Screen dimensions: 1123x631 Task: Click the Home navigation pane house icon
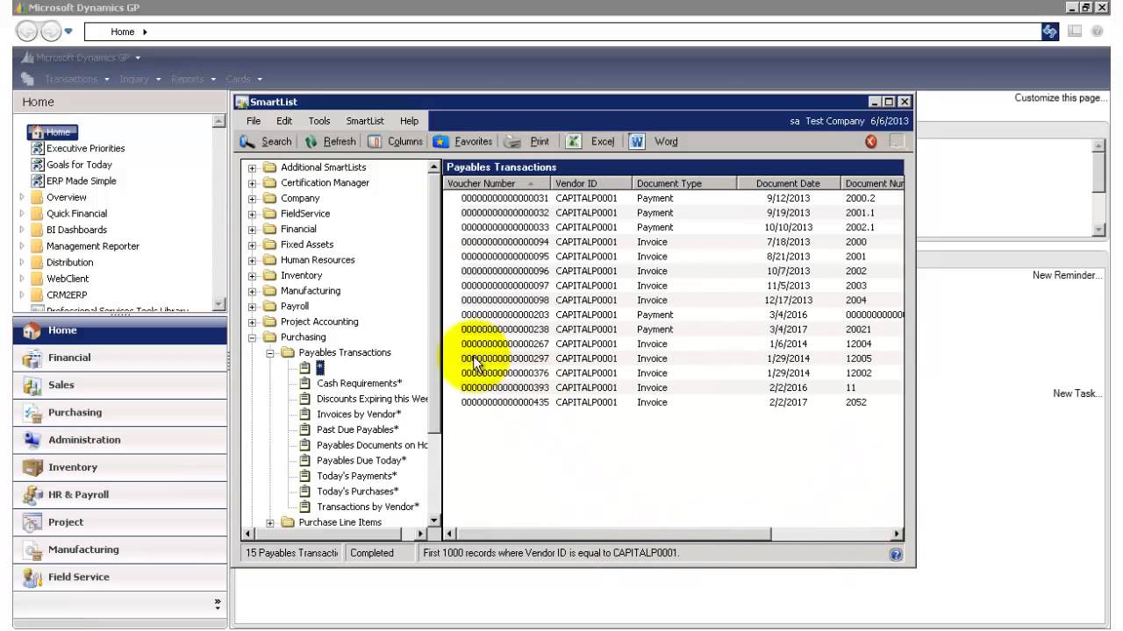pyautogui.click(x=32, y=331)
